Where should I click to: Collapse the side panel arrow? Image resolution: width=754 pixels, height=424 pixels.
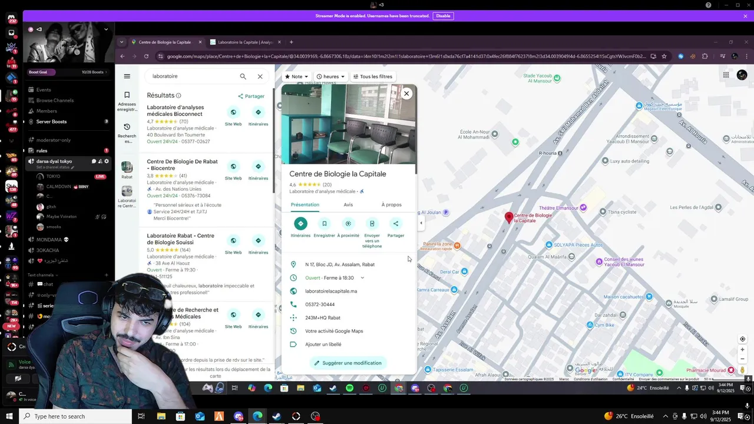click(421, 223)
